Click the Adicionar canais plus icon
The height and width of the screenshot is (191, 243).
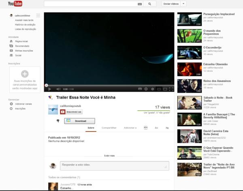[11, 104]
